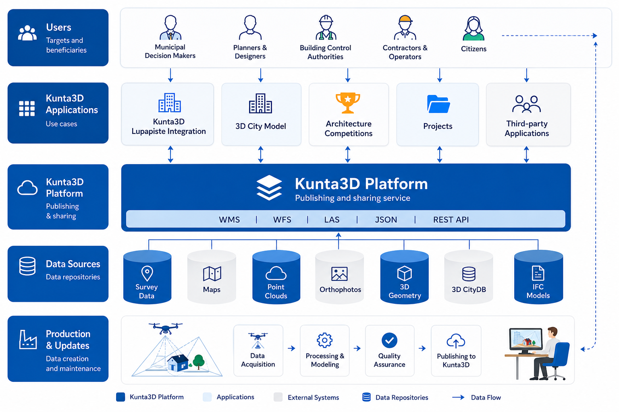Click the Point Clouds cloud icon
This screenshot has width=619, height=412.
point(276,273)
